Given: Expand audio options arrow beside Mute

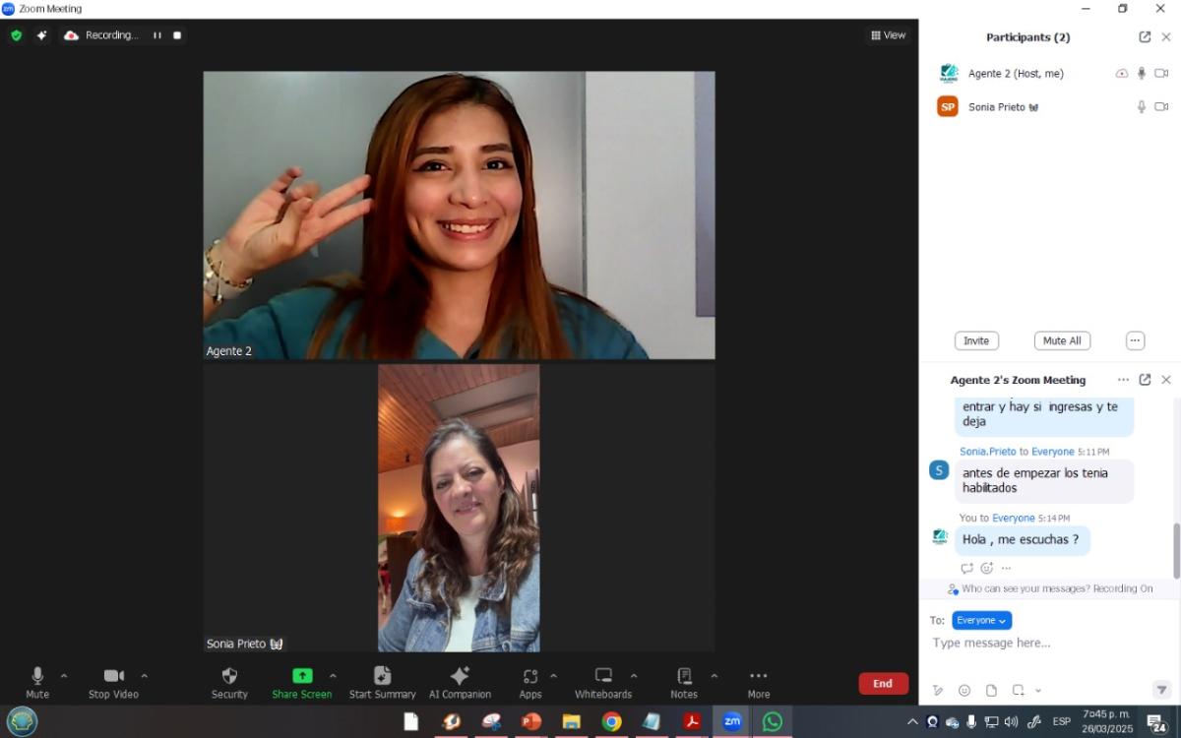Looking at the screenshot, I should (65, 676).
